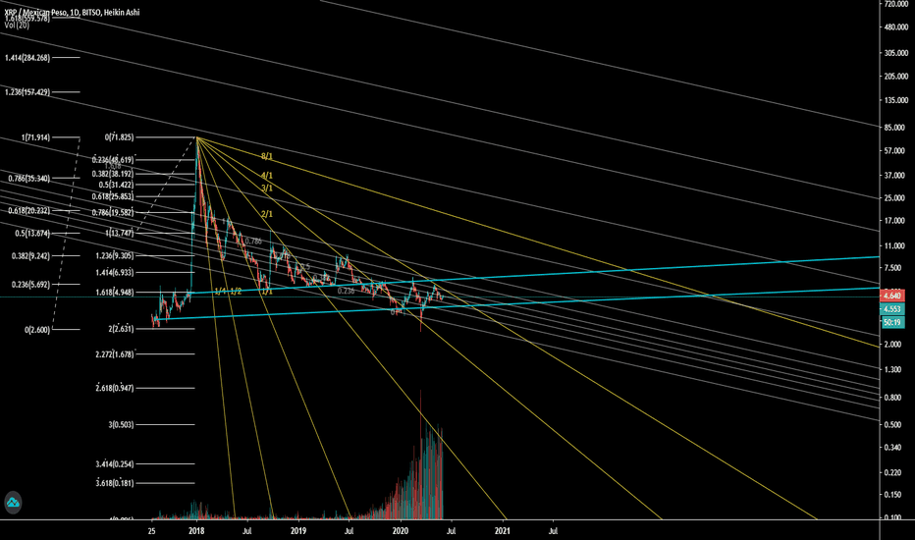
Task: Select the 3(0.503) extension label
Action: (x=121, y=425)
